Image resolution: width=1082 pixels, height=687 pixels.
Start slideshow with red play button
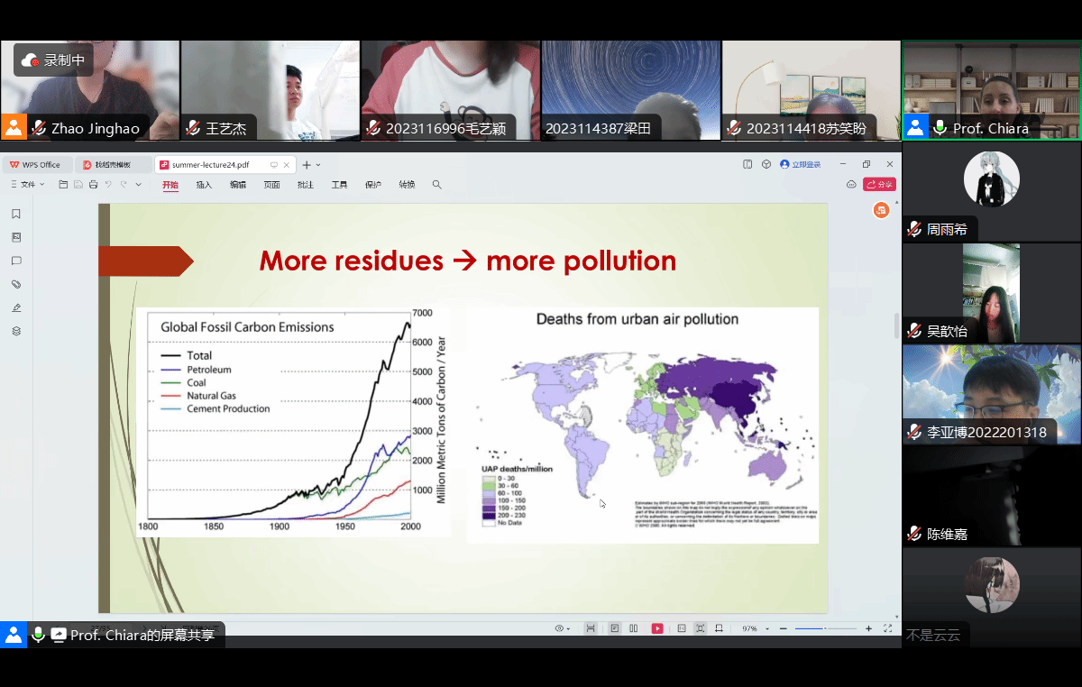[657, 628]
